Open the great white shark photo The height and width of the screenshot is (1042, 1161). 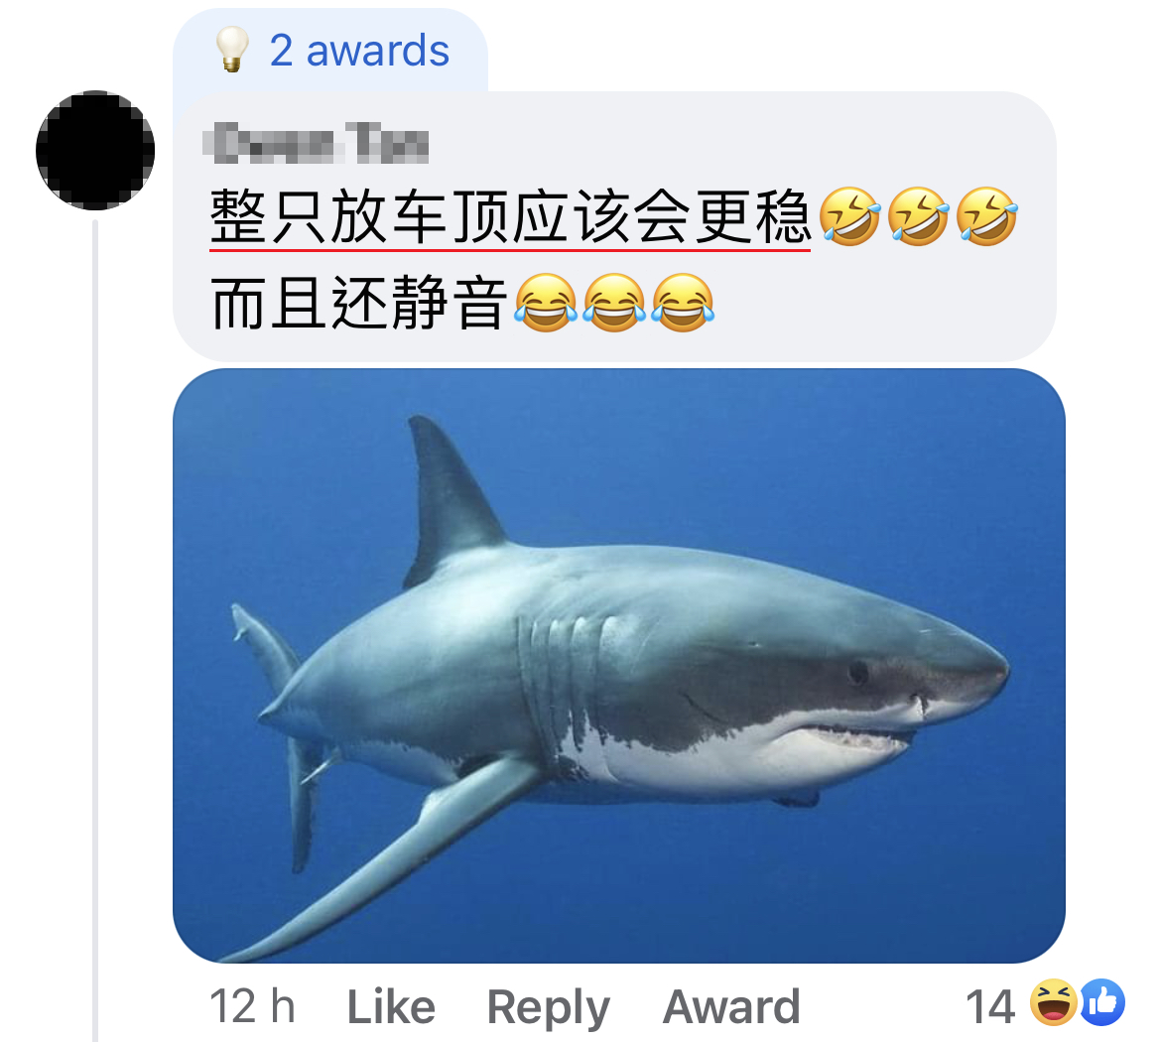coord(619,666)
